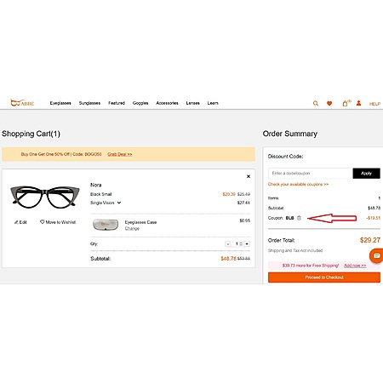Open the Sunglasses menu

pos(89,103)
